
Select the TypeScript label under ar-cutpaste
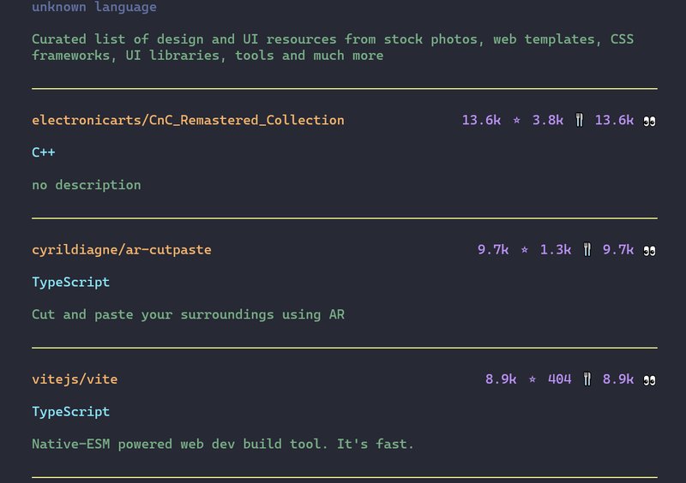pyautogui.click(x=70, y=282)
